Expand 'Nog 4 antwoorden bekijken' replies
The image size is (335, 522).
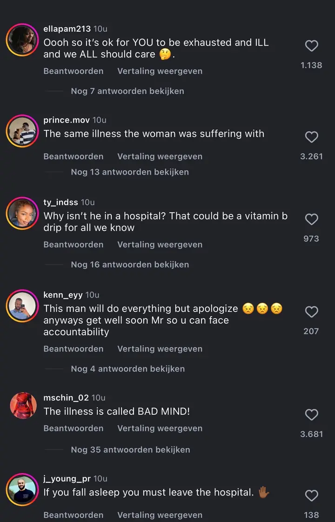(128, 368)
